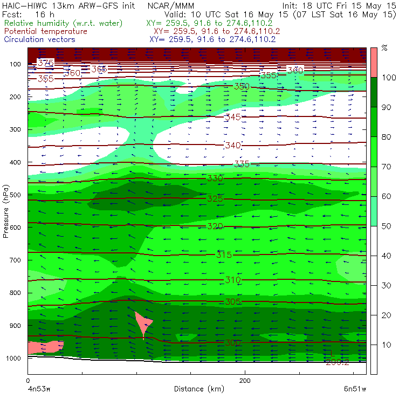Viewport: 399px width, 399px height.
Task: Click the '310' contour label
Action: [x=233, y=280]
